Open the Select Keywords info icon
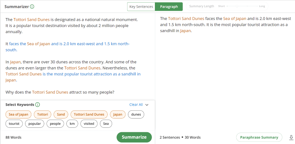 point(38,104)
